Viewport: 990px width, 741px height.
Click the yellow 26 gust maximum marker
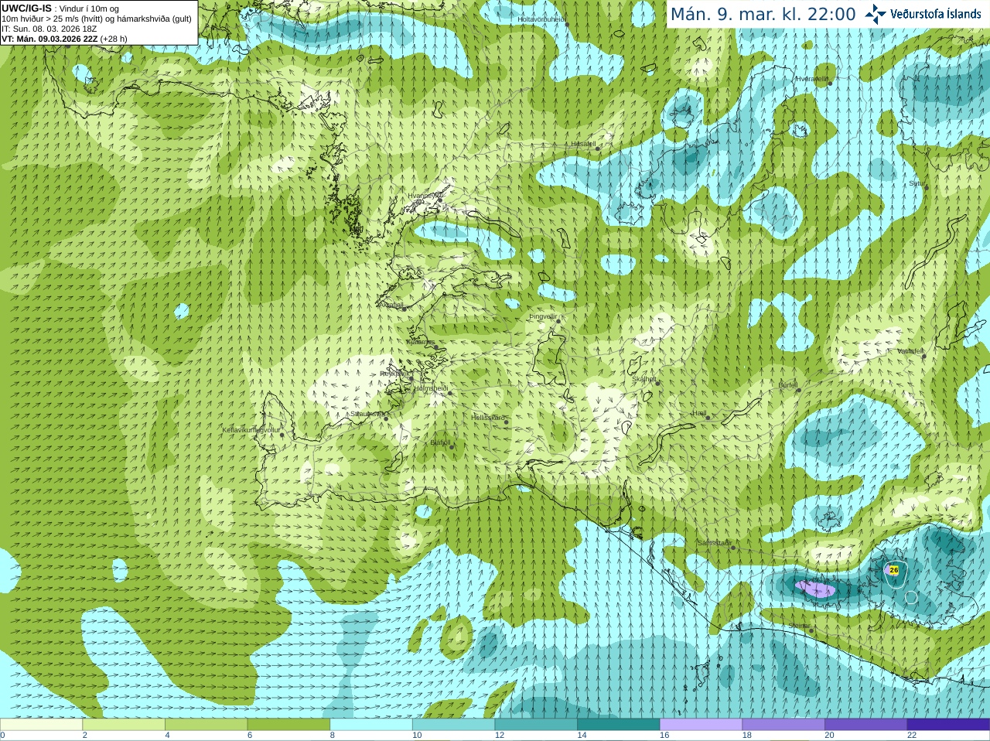click(x=894, y=570)
